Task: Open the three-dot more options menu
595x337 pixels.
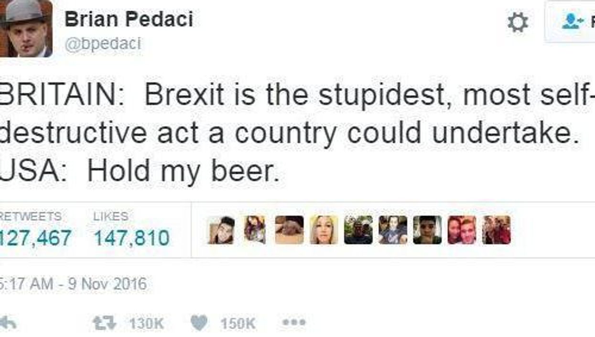Action: (293, 323)
